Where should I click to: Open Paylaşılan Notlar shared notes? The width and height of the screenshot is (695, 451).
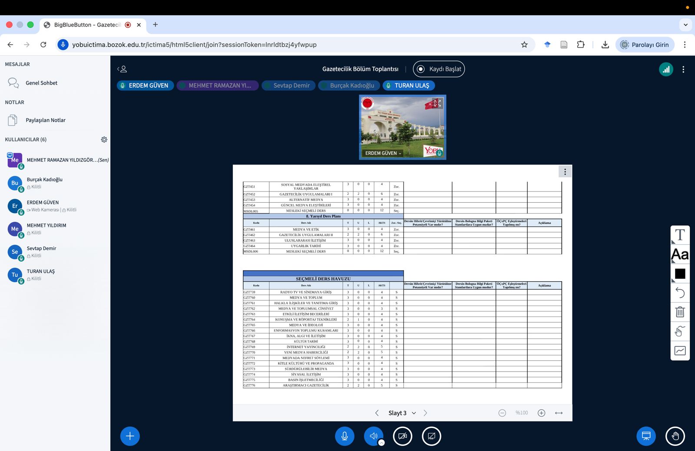[45, 120]
